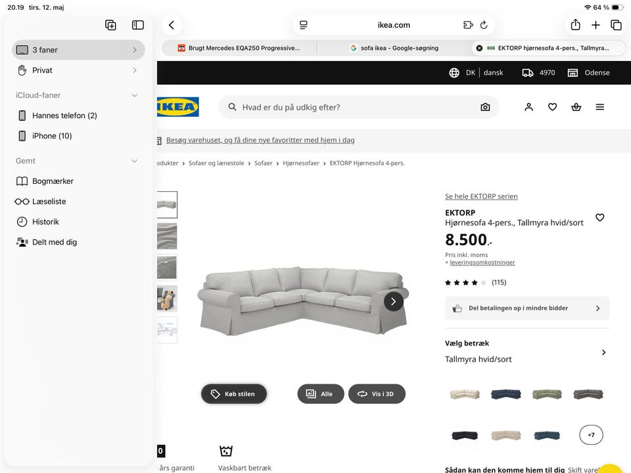
Task: Choose the dark blue sofa cover swatch
Action: [x=506, y=394]
